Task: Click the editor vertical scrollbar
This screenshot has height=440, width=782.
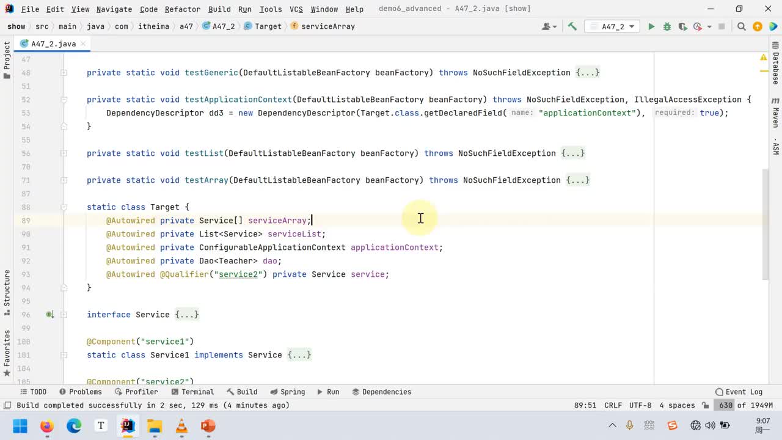Action: pyautogui.click(x=766, y=224)
